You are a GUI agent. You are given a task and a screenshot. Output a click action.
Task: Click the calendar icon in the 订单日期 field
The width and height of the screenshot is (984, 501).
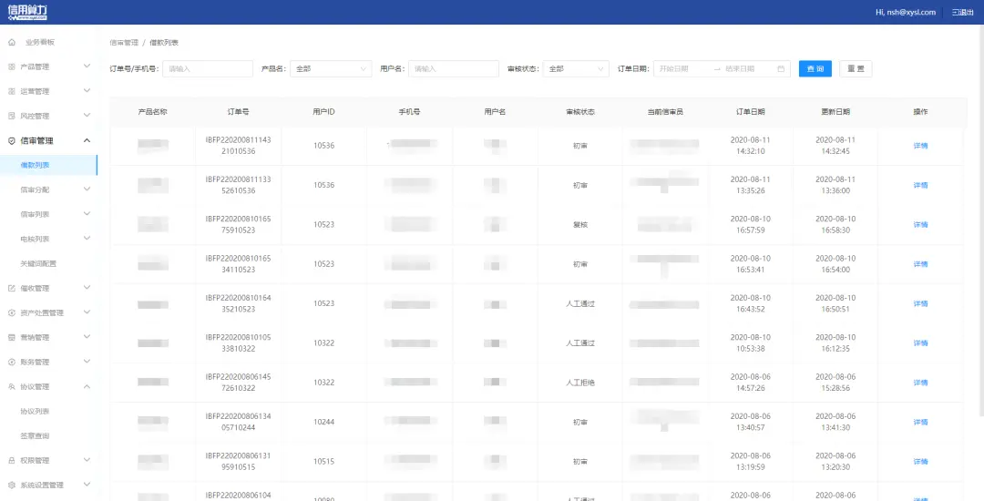coord(781,68)
